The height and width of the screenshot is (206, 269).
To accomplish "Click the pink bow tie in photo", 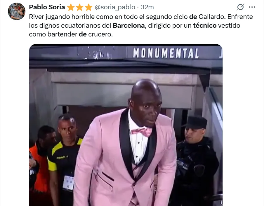I will [x=142, y=132].
